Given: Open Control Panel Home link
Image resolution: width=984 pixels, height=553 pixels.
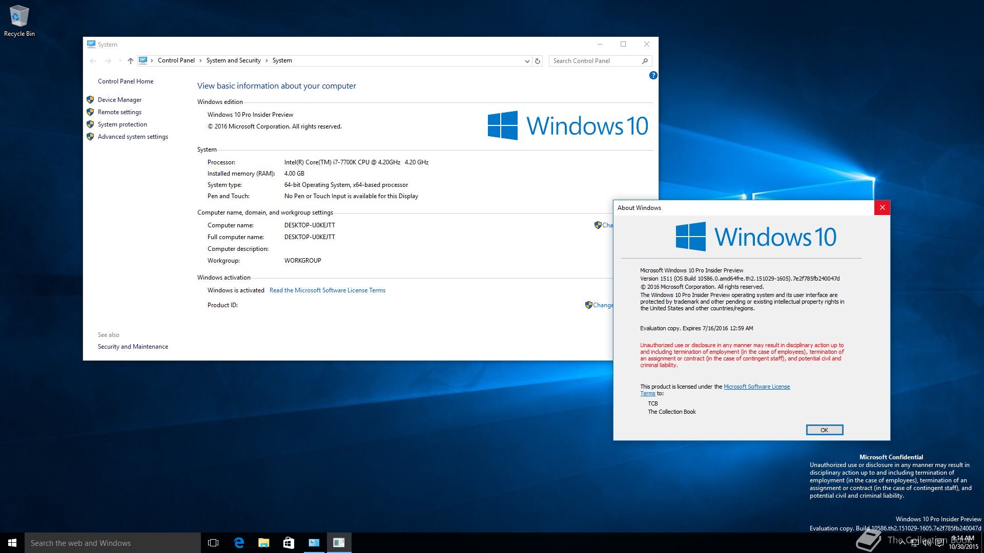Looking at the screenshot, I should click(126, 81).
